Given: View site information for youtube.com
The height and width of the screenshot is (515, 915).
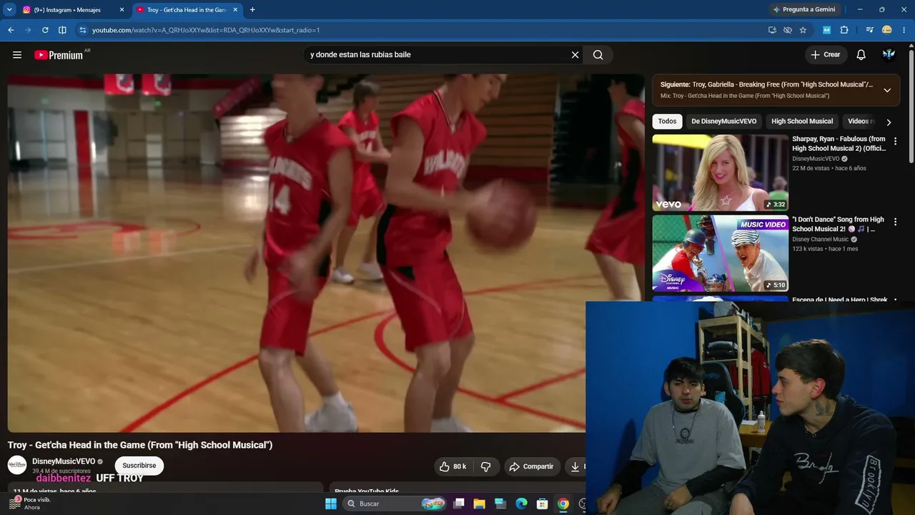Looking at the screenshot, I should click(83, 30).
